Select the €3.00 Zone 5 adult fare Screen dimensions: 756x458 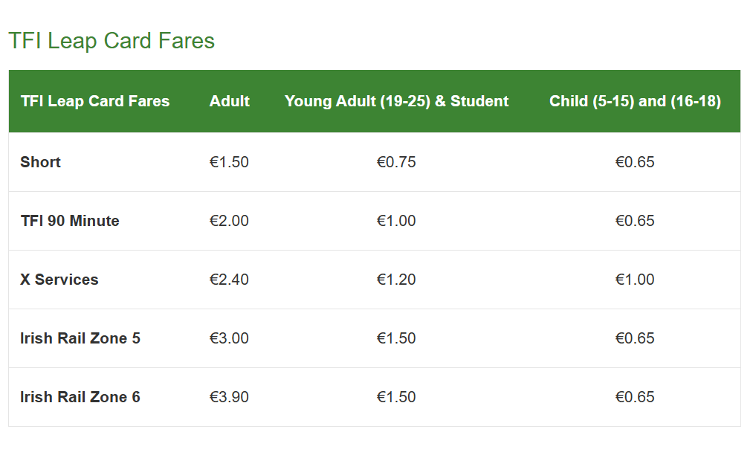[229, 338]
